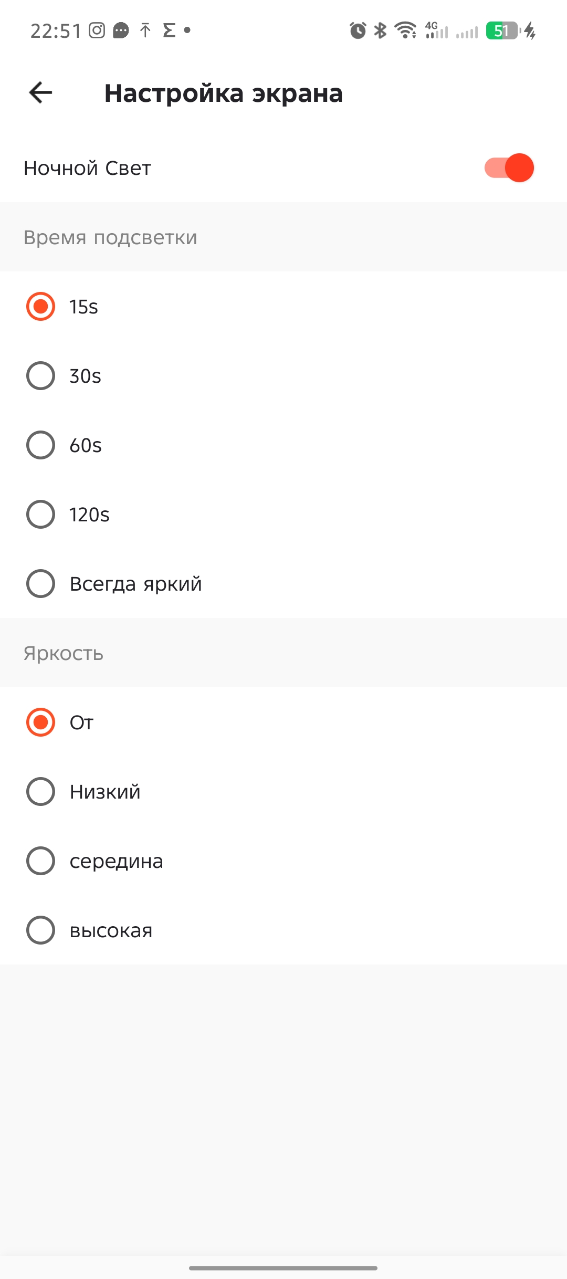This screenshot has height=1279, width=567.
Task: Tap the Instagram notification icon
Action: coord(97,31)
